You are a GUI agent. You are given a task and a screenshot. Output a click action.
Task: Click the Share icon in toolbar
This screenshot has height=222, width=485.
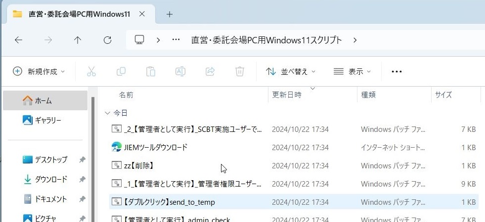[210, 72]
